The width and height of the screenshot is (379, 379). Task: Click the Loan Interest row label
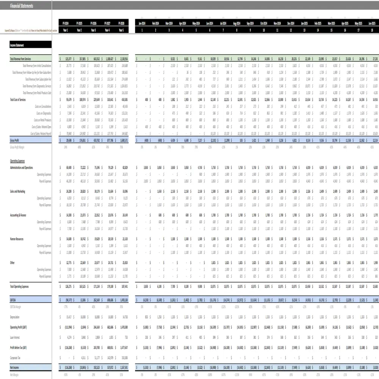coord(15,337)
